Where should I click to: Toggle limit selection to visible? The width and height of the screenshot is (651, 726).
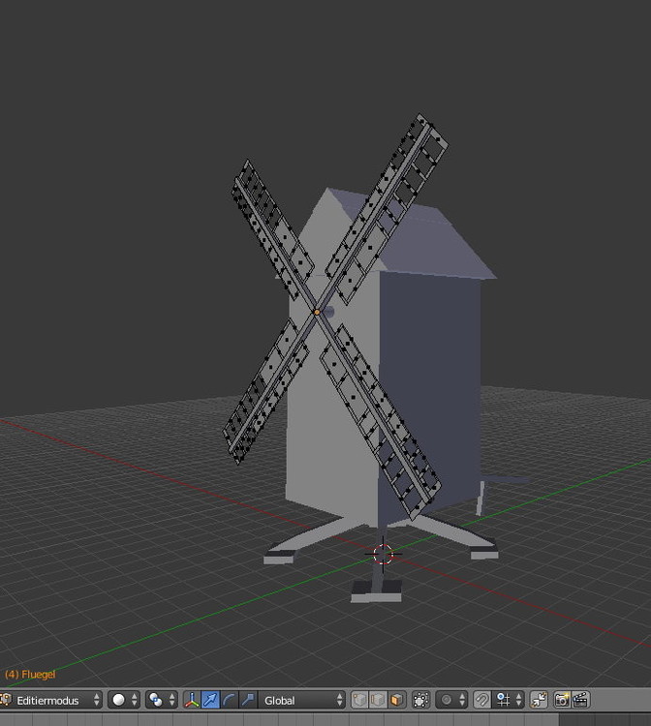420,700
